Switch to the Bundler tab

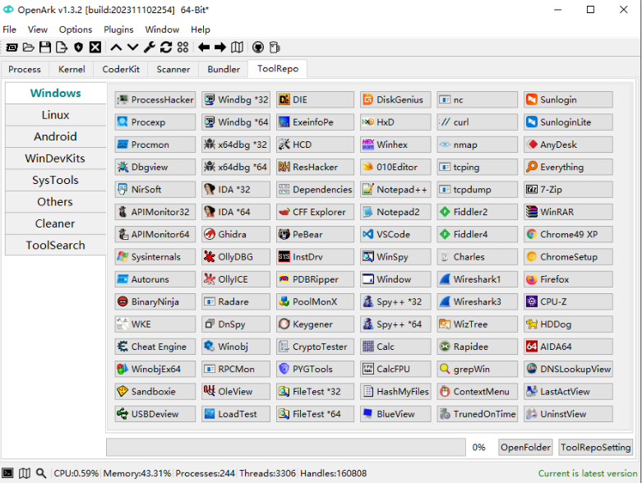click(x=224, y=69)
